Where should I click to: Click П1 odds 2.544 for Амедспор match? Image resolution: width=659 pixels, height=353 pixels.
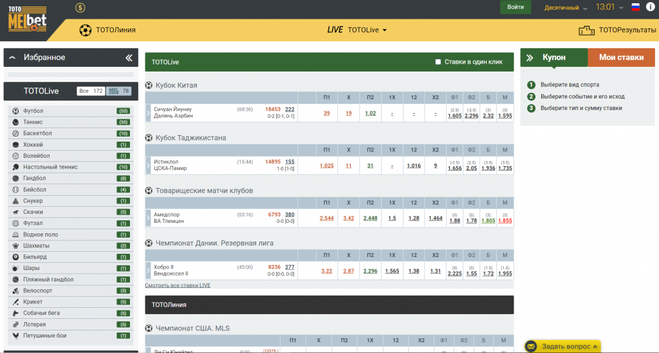[326, 218]
